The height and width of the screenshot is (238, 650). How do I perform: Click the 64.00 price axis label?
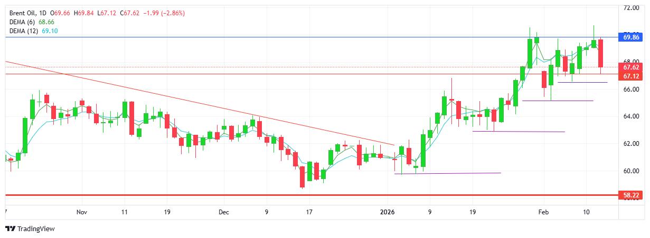[632, 116]
